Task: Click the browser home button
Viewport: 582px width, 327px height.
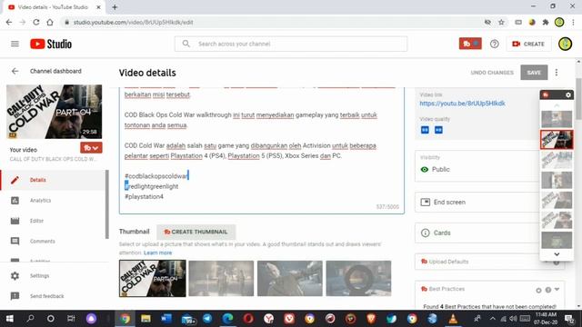Action: pyautogui.click(x=50, y=22)
